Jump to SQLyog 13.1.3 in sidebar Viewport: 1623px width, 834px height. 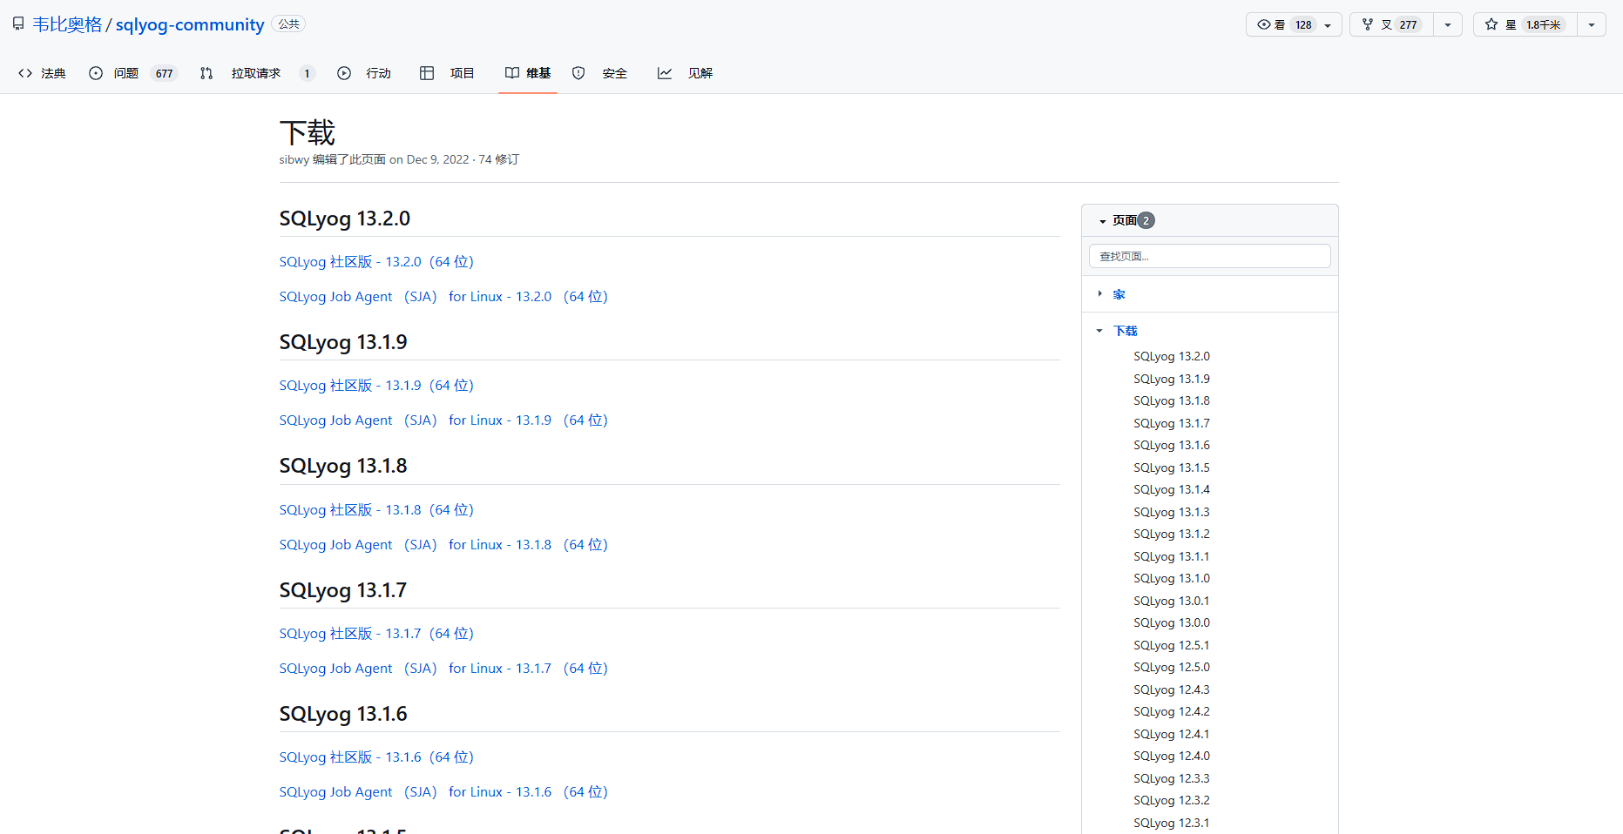pos(1172,512)
